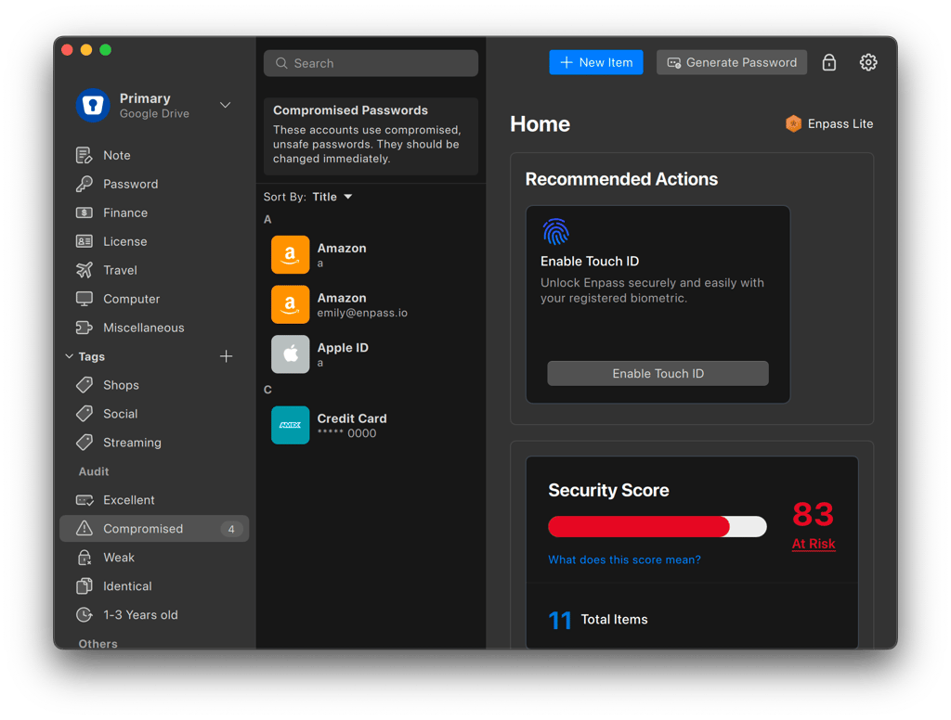Filter by Streaming tag label
This screenshot has height=720, width=951.
(x=132, y=443)
